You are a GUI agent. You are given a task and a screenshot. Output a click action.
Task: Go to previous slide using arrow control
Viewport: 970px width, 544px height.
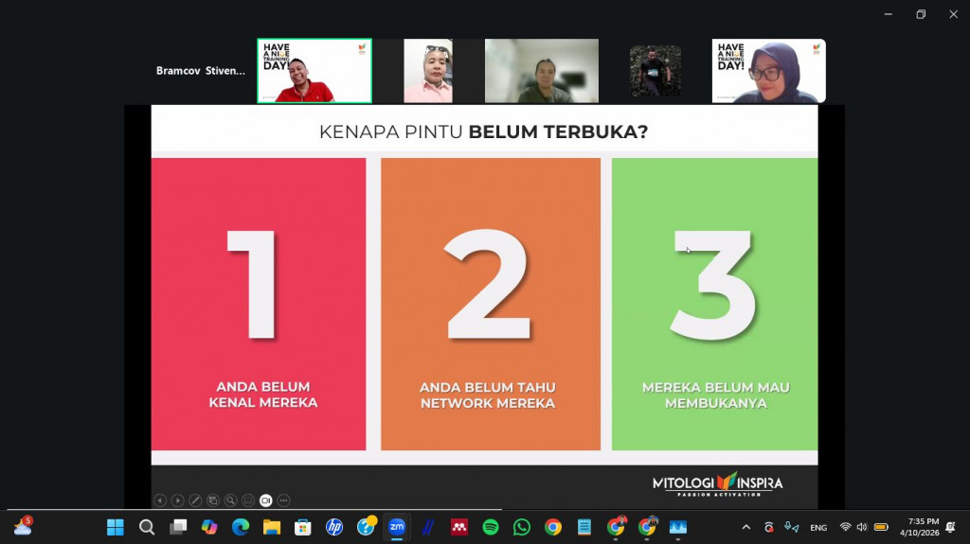tap(160, 500)
